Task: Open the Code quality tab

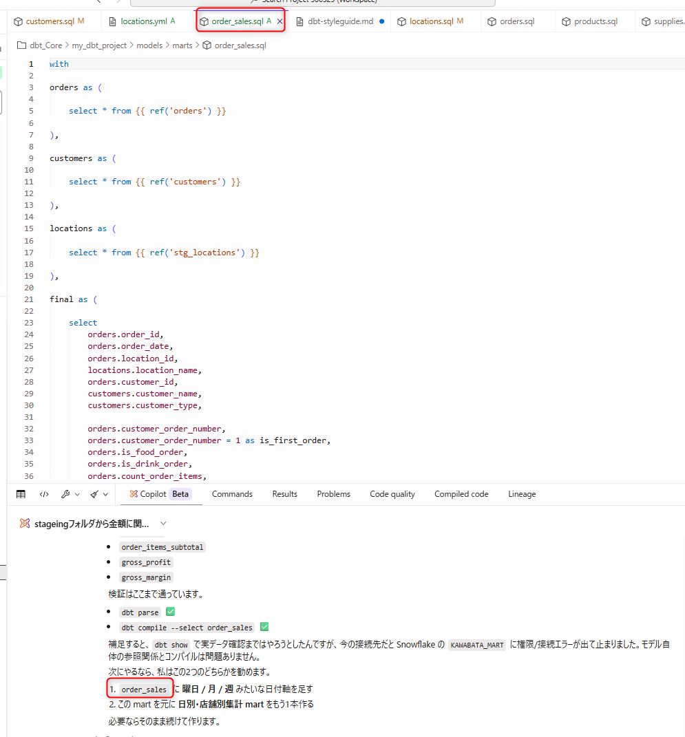Action: click(x=392, y=494)
